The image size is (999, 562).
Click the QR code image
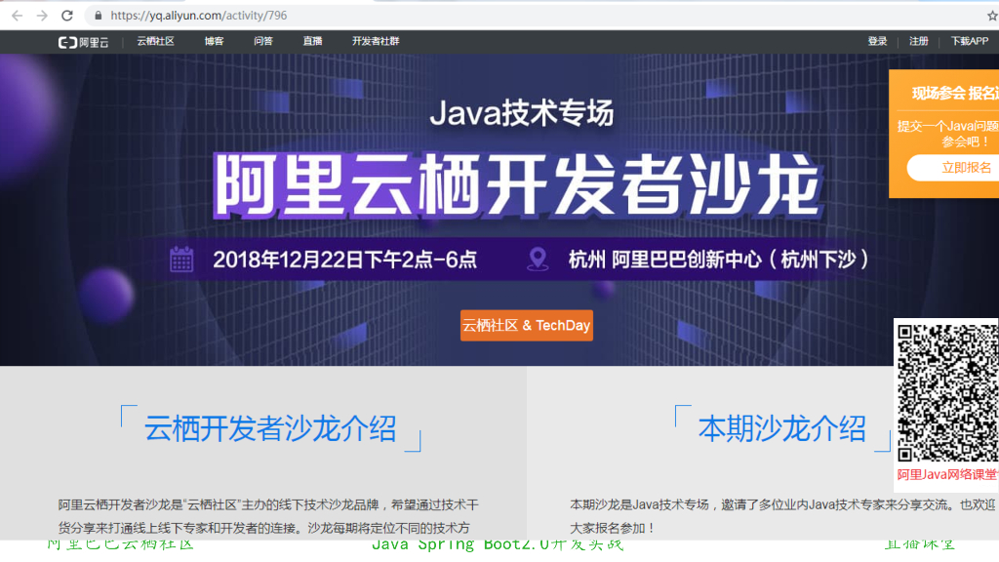point(948,393)
